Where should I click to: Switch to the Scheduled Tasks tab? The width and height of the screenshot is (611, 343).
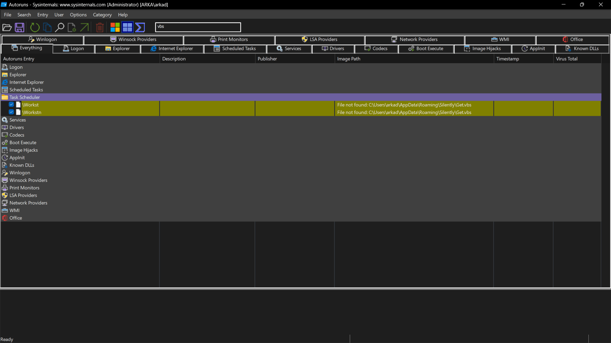(x=235, y=49)
